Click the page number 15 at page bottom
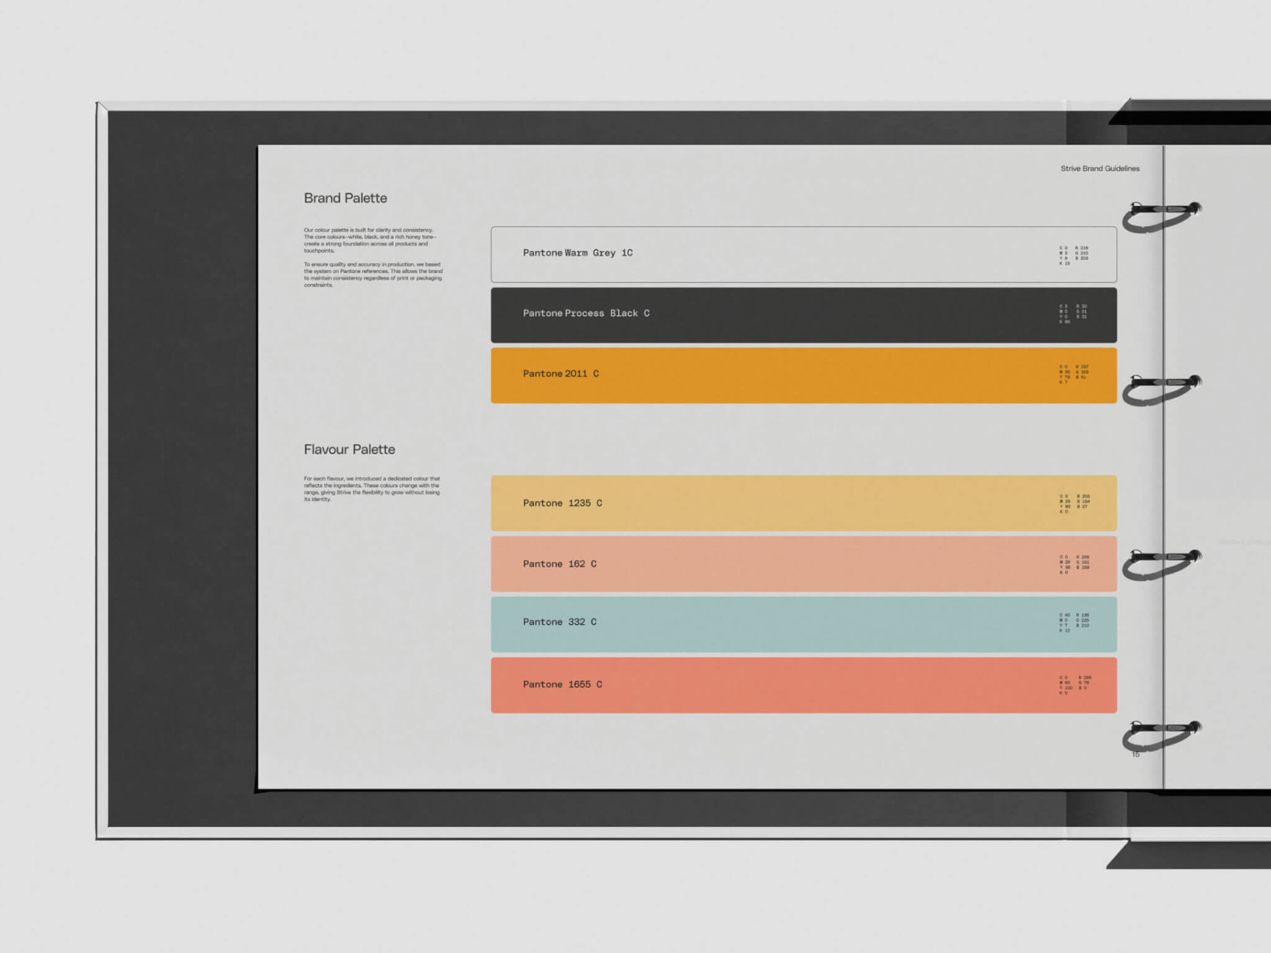 (1136, 754)
